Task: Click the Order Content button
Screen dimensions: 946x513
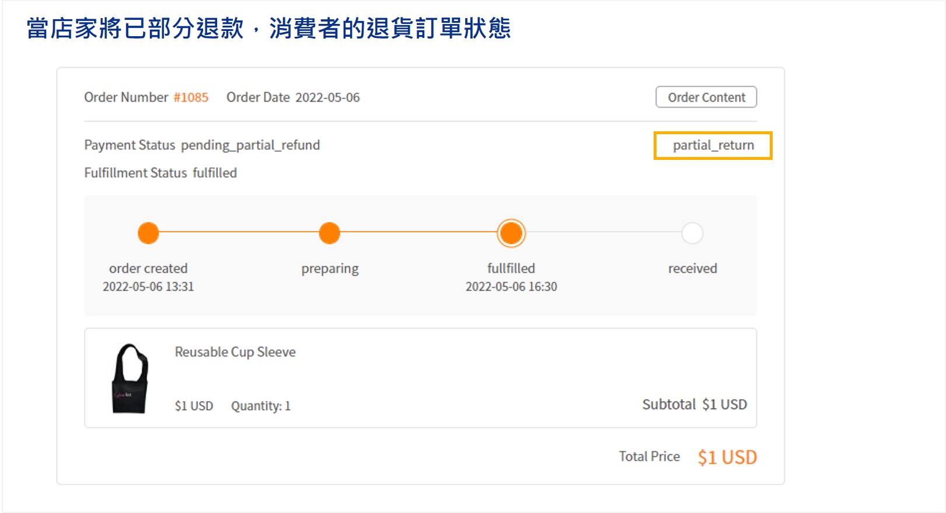Action: click(x=706, y=97)
